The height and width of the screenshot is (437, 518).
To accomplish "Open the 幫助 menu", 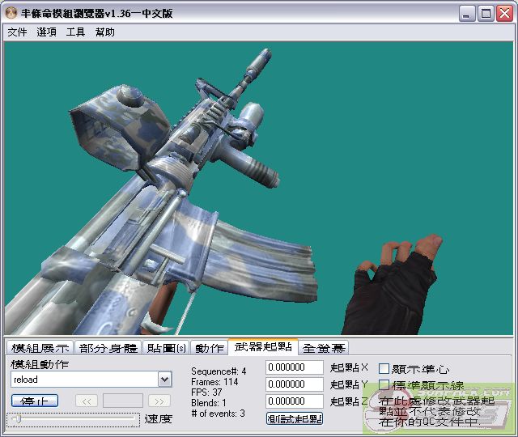I will click(105, 32).
